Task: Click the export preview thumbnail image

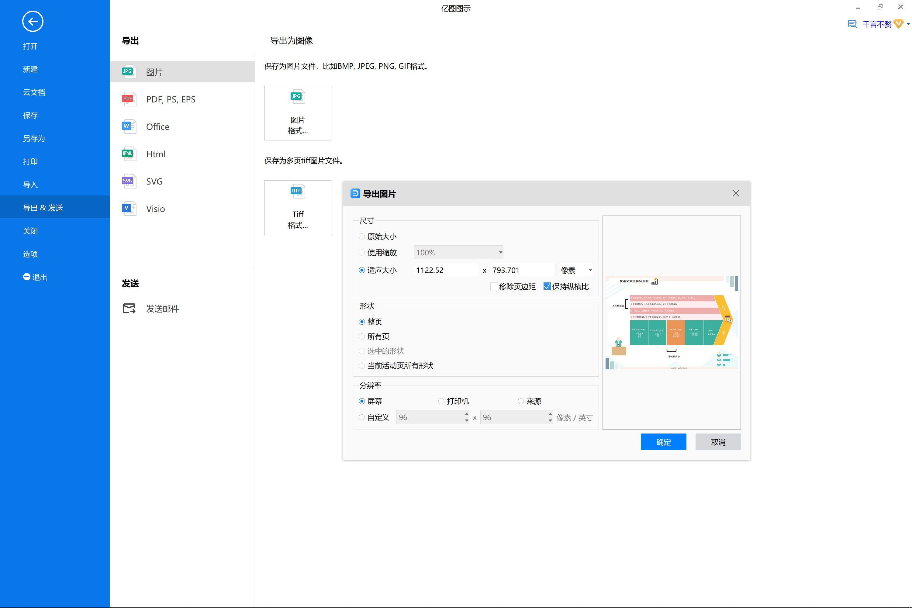Action: (x=672, y=322)
